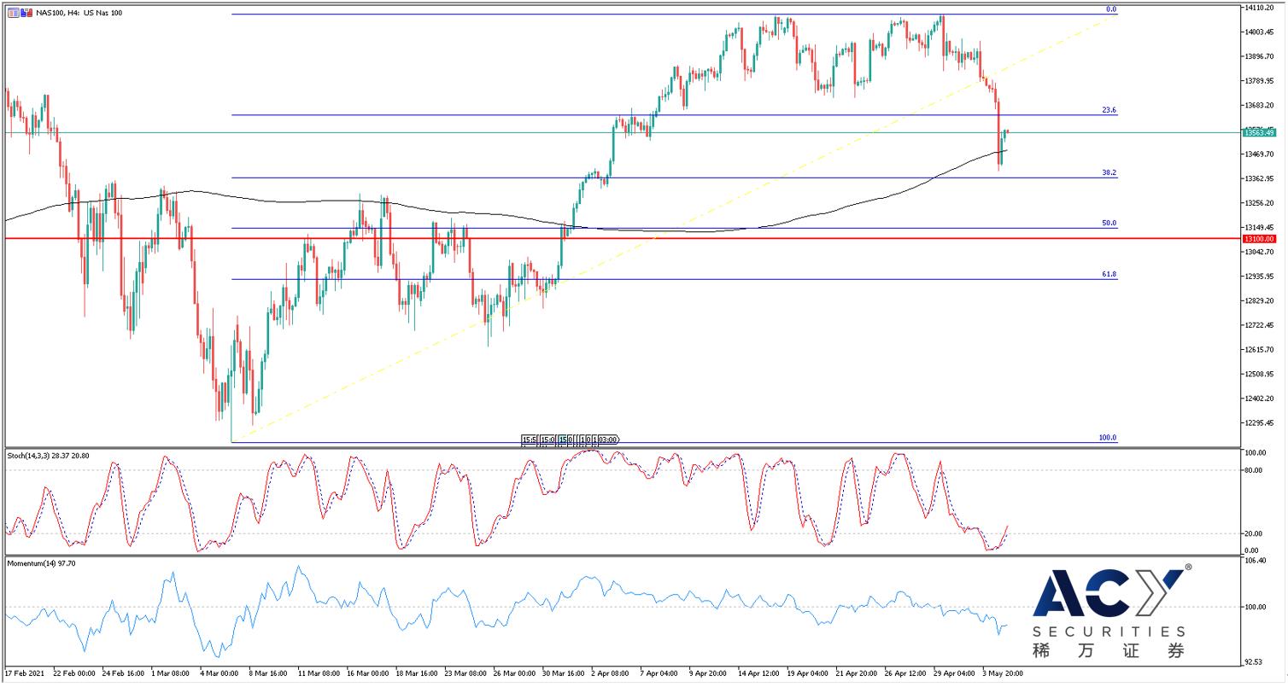
Task: Click the Fibonacci 23.6 level label
Action: click(x=1109, y=110)
